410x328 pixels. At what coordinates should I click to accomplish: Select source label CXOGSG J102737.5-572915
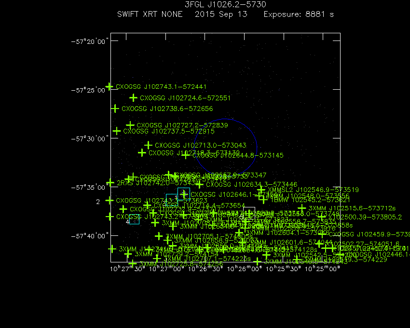(169, 131)
